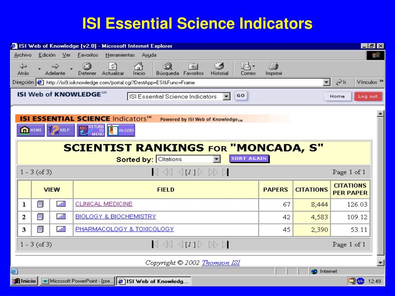
Task: Open the Atrás history dropdown arrow
Action: (39, 69)
